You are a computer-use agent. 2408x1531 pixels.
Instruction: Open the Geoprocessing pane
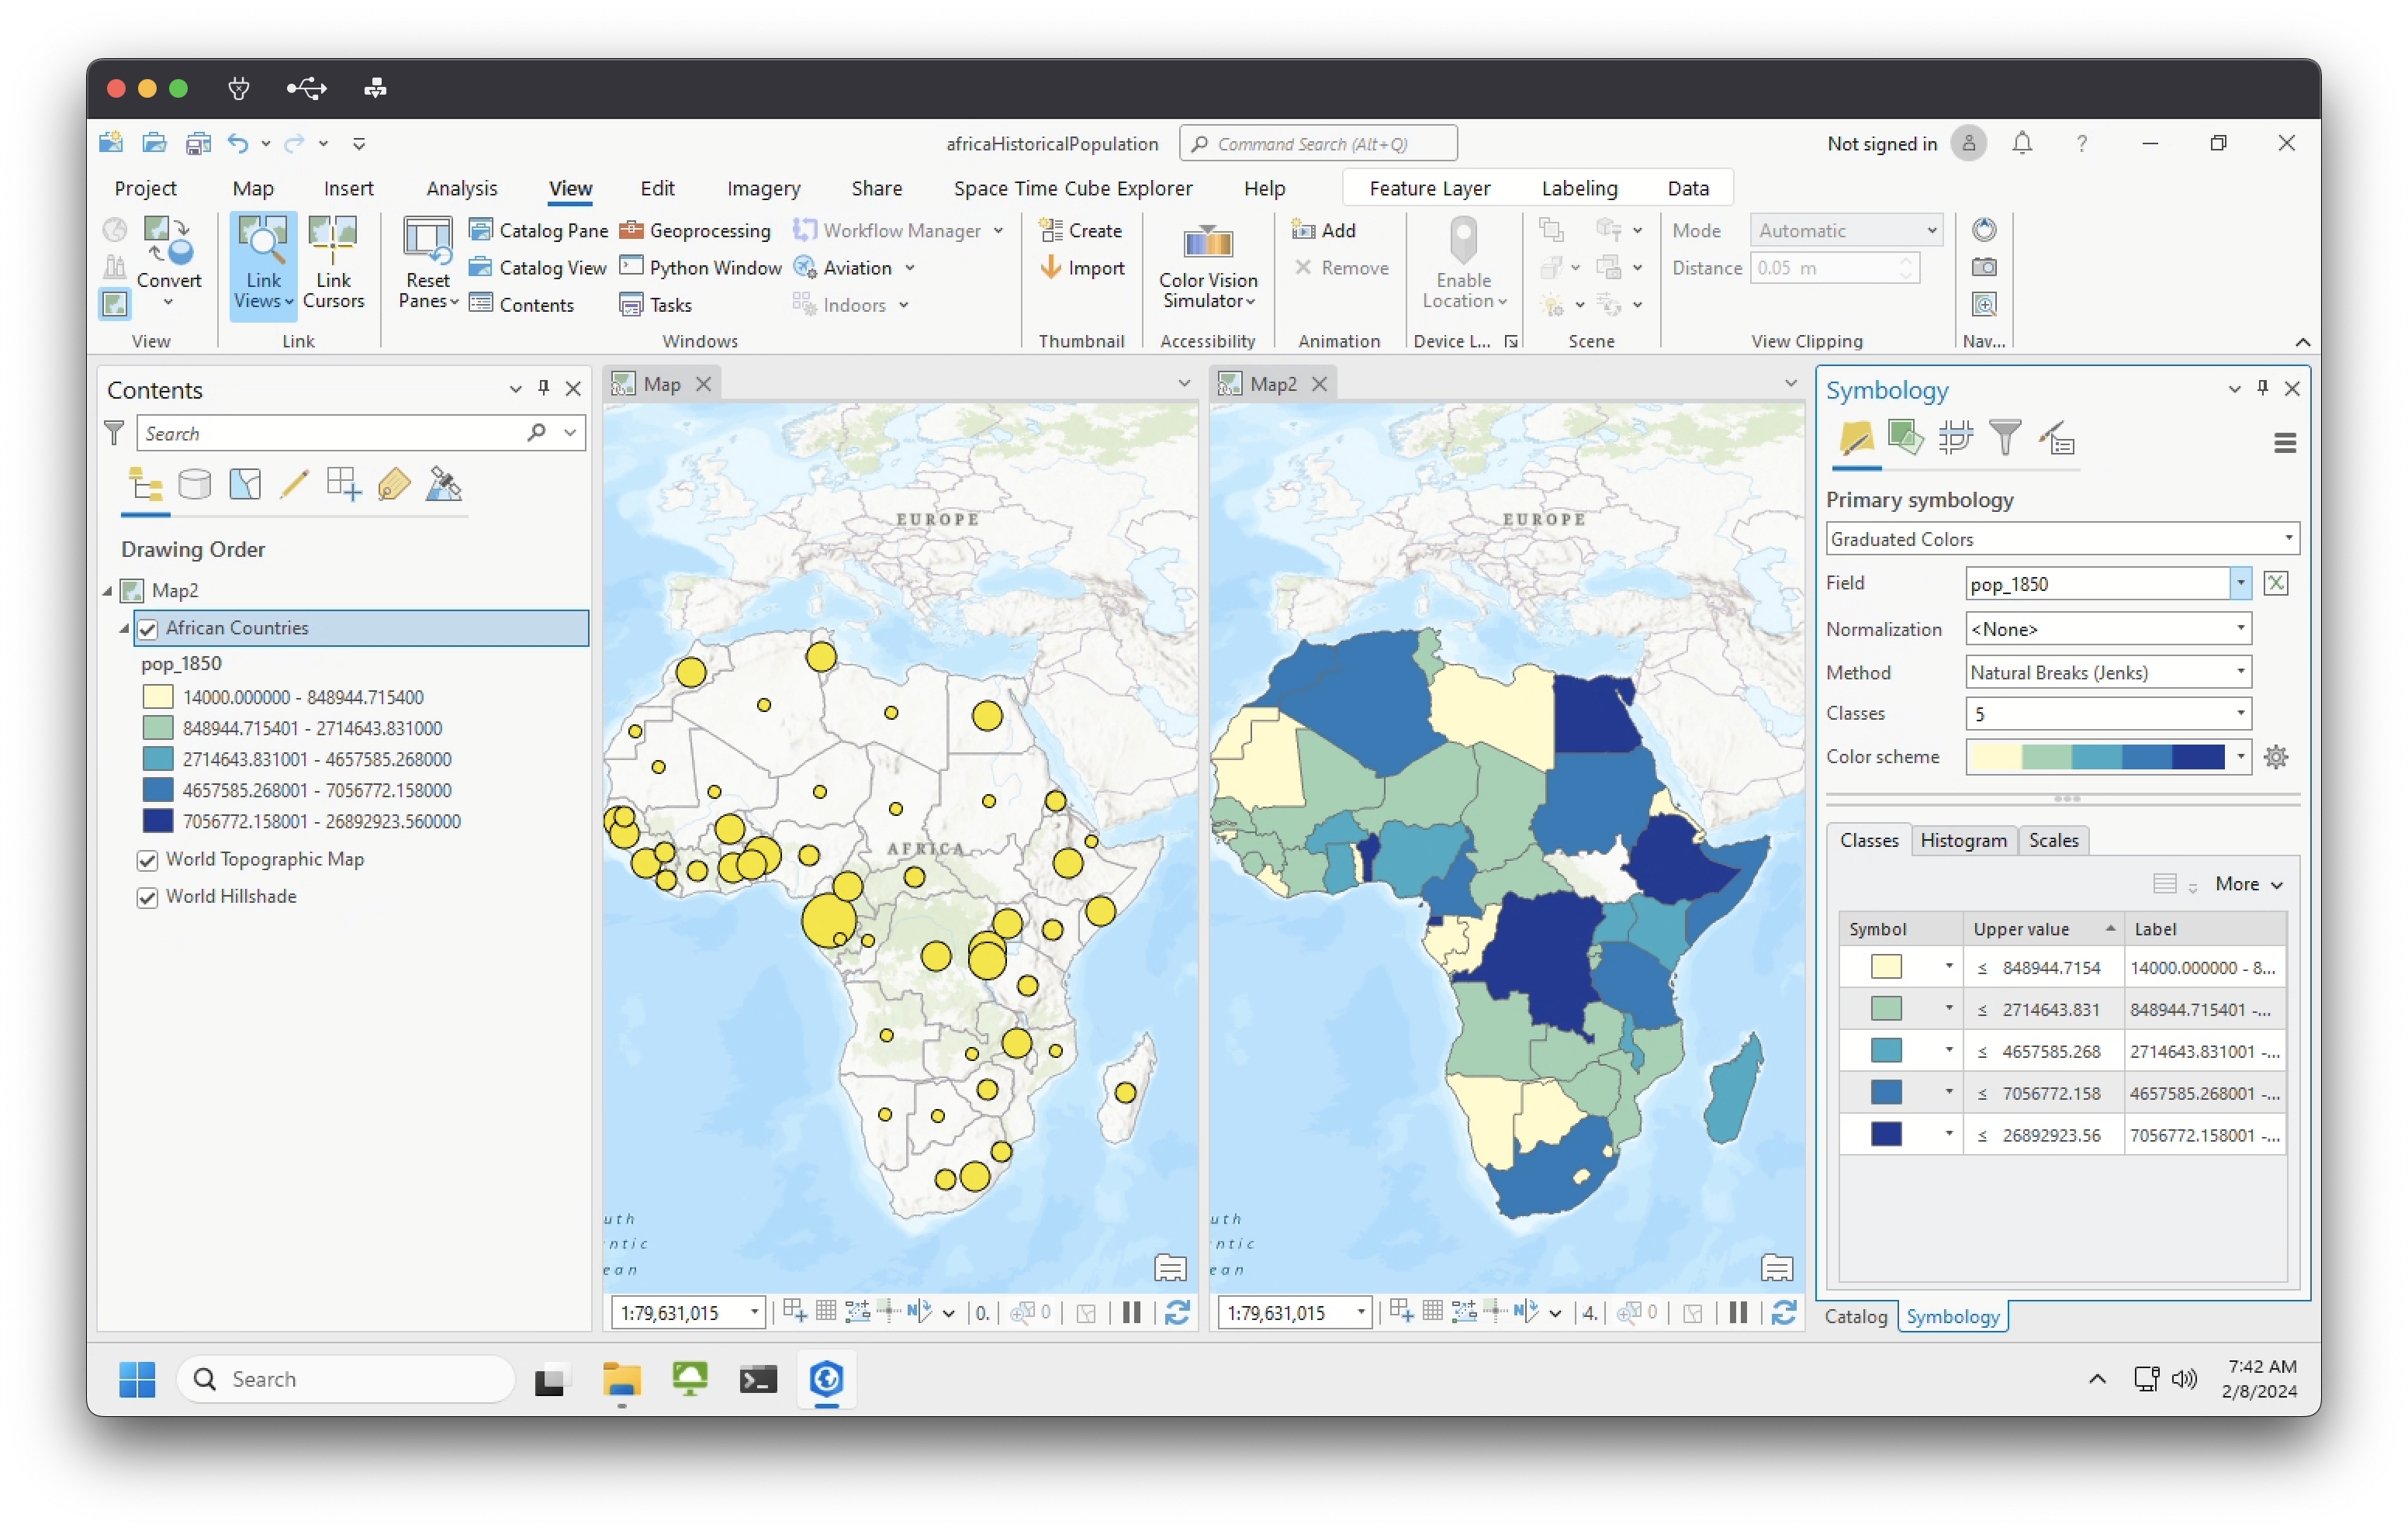click(696, 231)
